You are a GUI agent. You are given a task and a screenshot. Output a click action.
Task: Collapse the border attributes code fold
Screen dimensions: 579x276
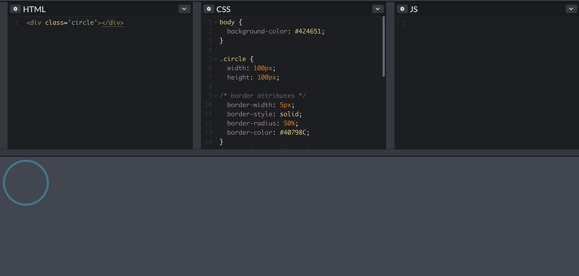point(215,96)
